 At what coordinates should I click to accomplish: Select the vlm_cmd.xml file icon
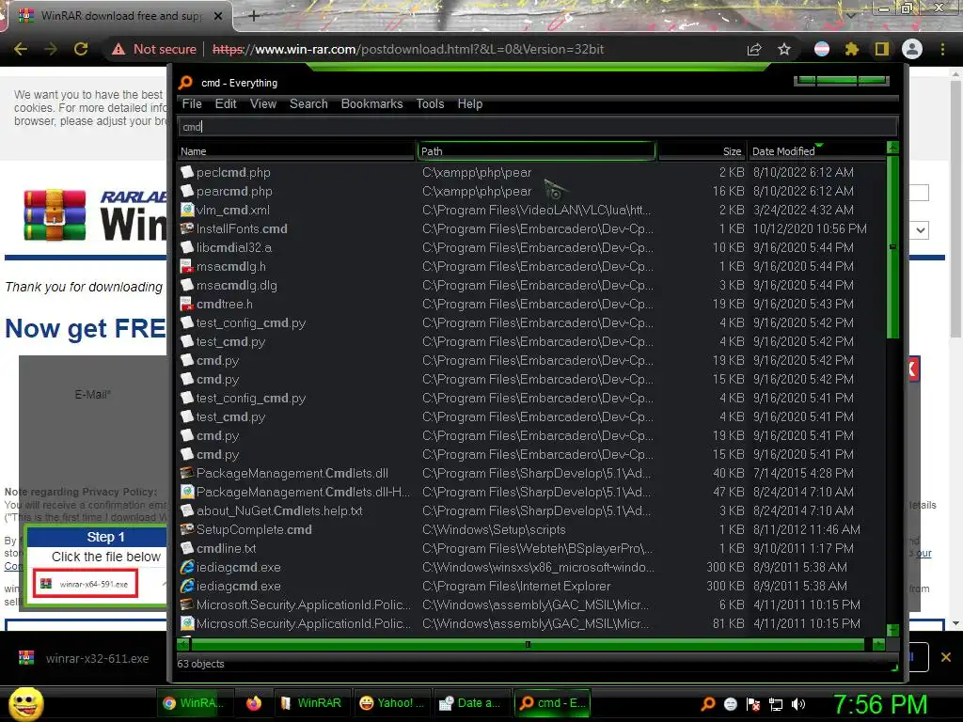[187, 210]
